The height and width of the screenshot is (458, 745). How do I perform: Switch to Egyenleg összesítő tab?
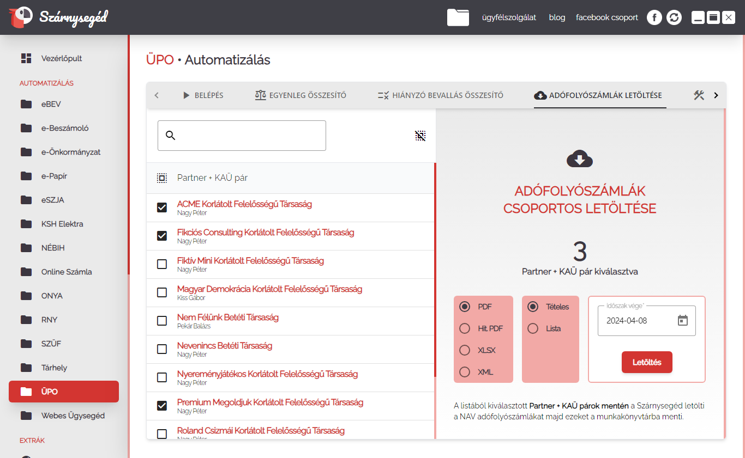[301, 95]
